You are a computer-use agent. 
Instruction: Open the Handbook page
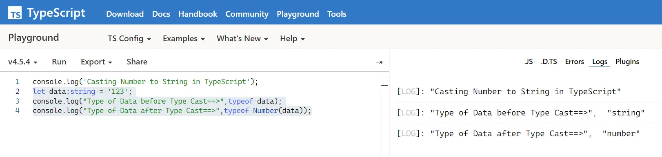198,14
